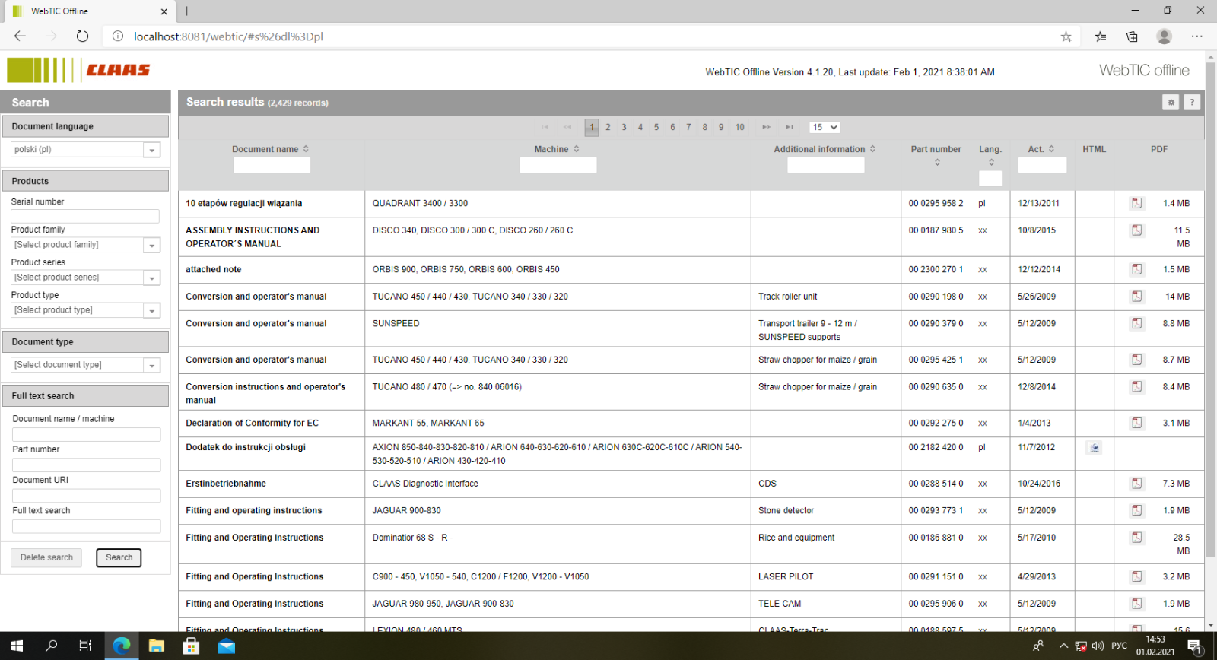The height and width of the screenshot is (660, 1217).
Task: Select current results page 1
Action: coord(592,127)
